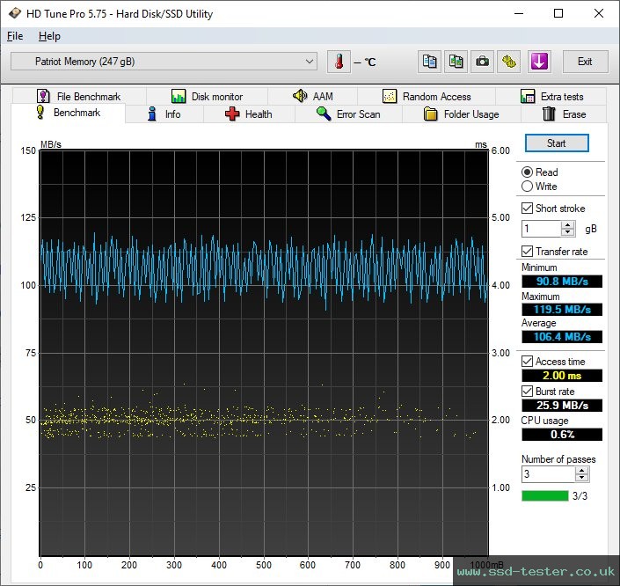Click the 25.9 MB/s burst rate value
The width and height of the screenshot is (620, 586).
pyautogui.click(x=562, y=405)
